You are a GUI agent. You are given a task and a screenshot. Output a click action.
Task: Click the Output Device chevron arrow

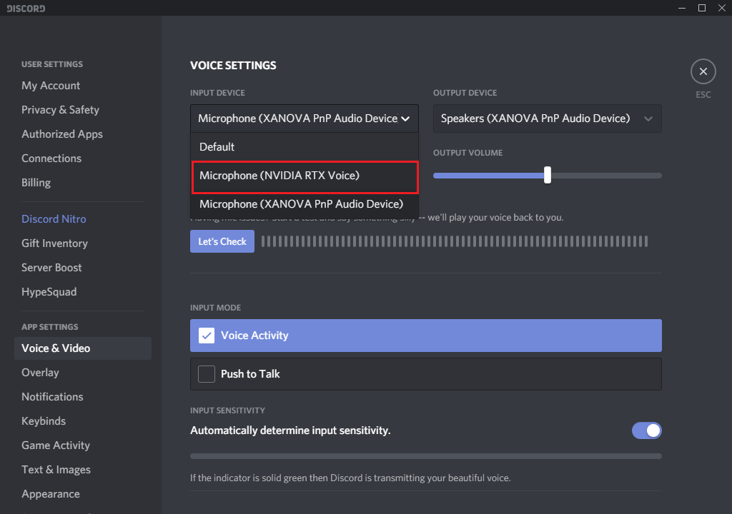tap(648, 119)
